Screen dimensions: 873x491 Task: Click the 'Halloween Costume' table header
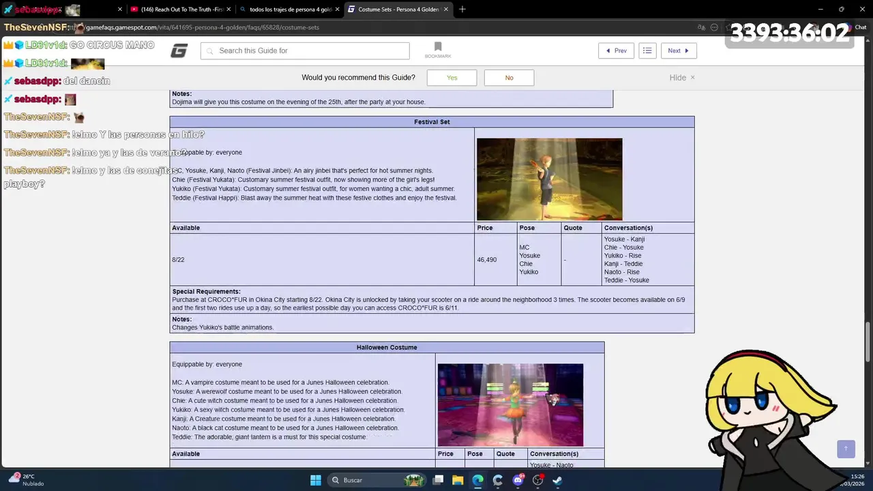point(387,348)
